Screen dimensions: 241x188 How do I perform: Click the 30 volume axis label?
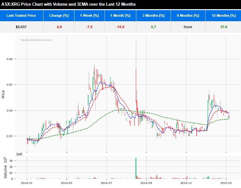(x=11, y=161)
